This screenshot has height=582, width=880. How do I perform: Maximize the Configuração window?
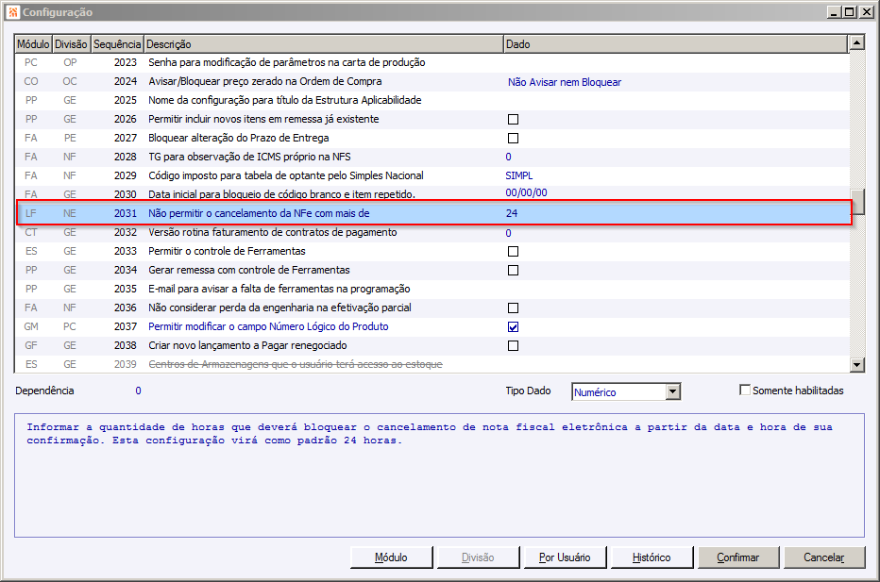point(850,11)
